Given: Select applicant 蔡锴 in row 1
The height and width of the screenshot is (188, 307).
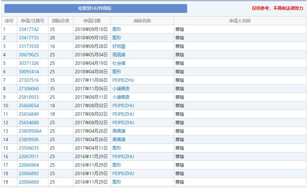Looking at the screenshot, I should [179, 29].
